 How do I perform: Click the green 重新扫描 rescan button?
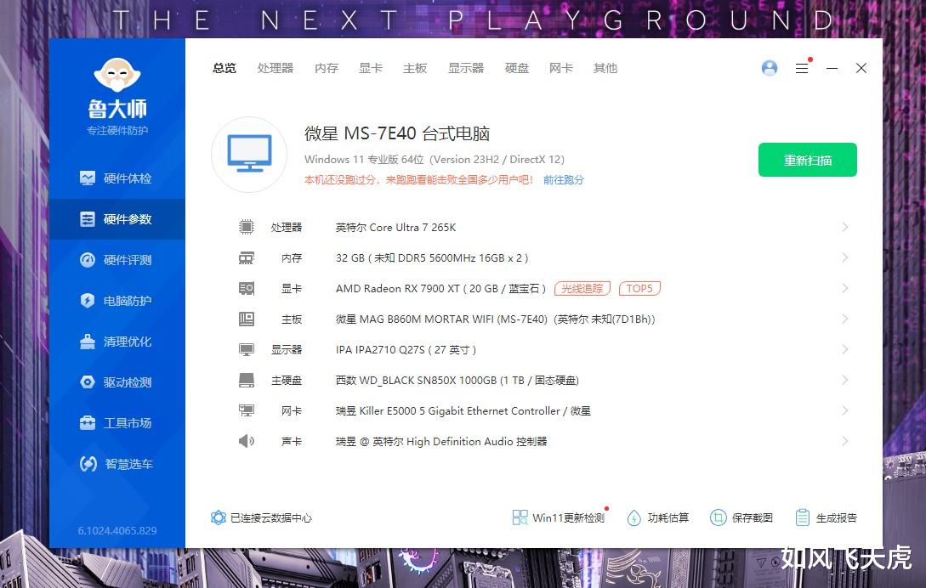pos(807,160)
